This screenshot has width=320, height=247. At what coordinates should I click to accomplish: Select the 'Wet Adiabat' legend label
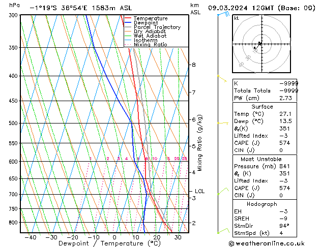150,36
